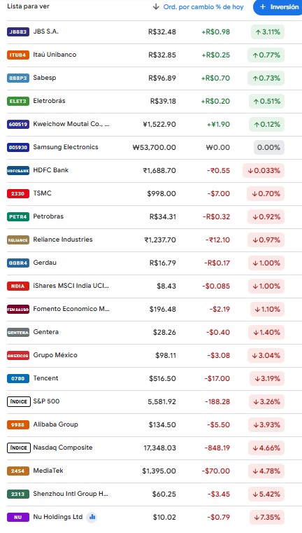Toggle Samsung Electronics 0.00% change chip

pyautogui.click(x=269, y=148)
